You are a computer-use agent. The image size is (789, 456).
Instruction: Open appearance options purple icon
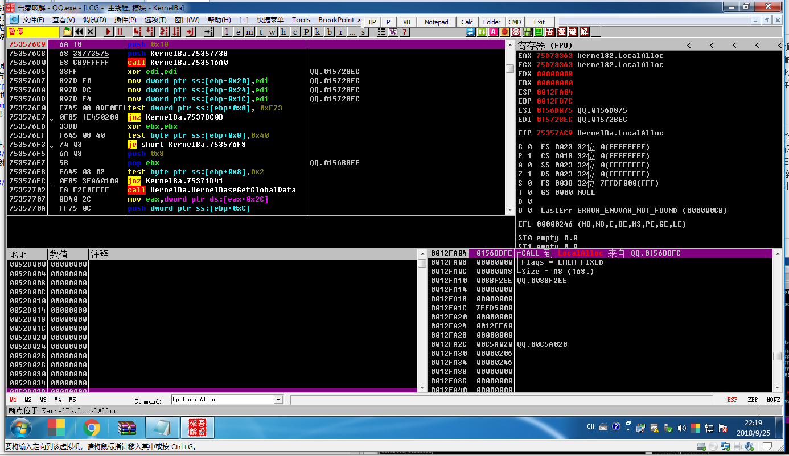393,32
